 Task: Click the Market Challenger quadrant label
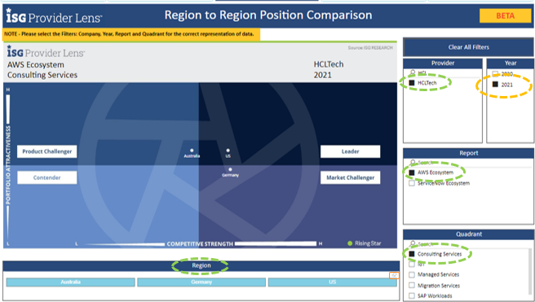coord(350,177)
